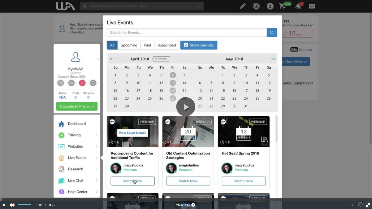Open Site Support link

301,50
